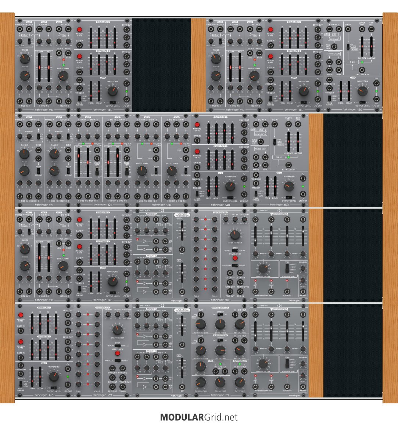Toggle REPEAT/SINGLE step switch on third-row 182
This screenshot has height=425, width=398.
pos(235,251)
